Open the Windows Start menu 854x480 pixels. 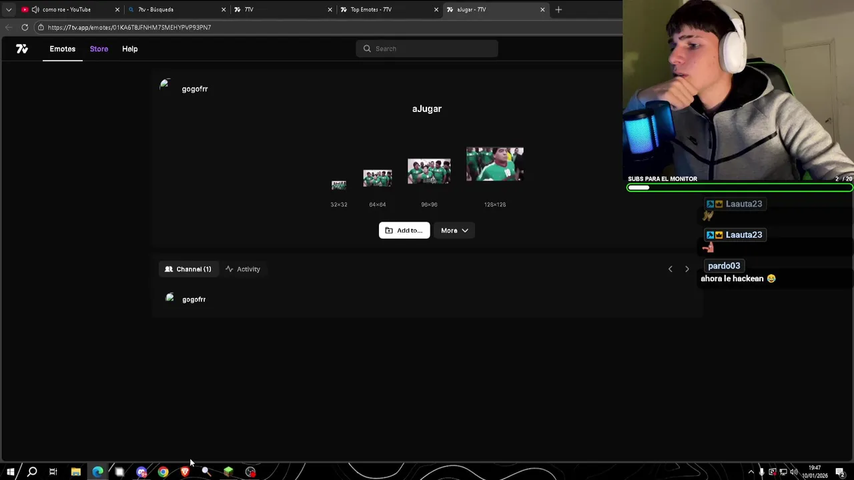[x=11, y=472]
